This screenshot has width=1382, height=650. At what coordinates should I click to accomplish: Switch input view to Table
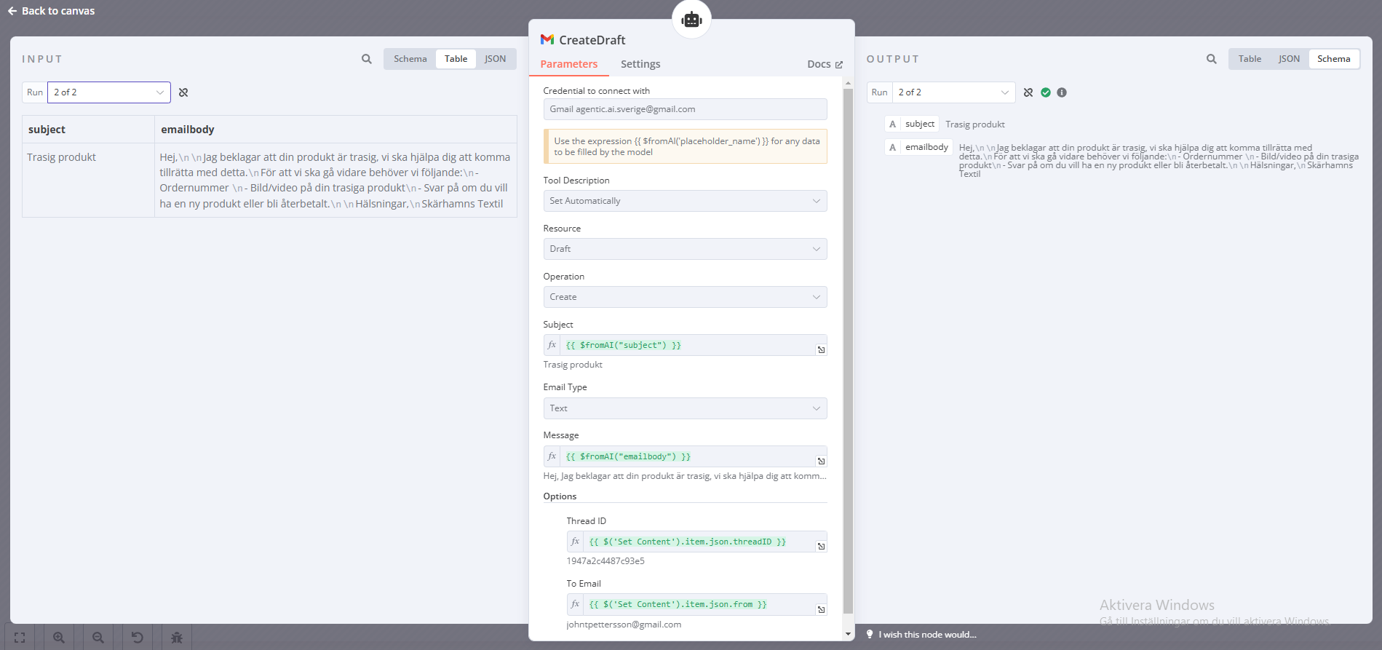tap(456, 59)
